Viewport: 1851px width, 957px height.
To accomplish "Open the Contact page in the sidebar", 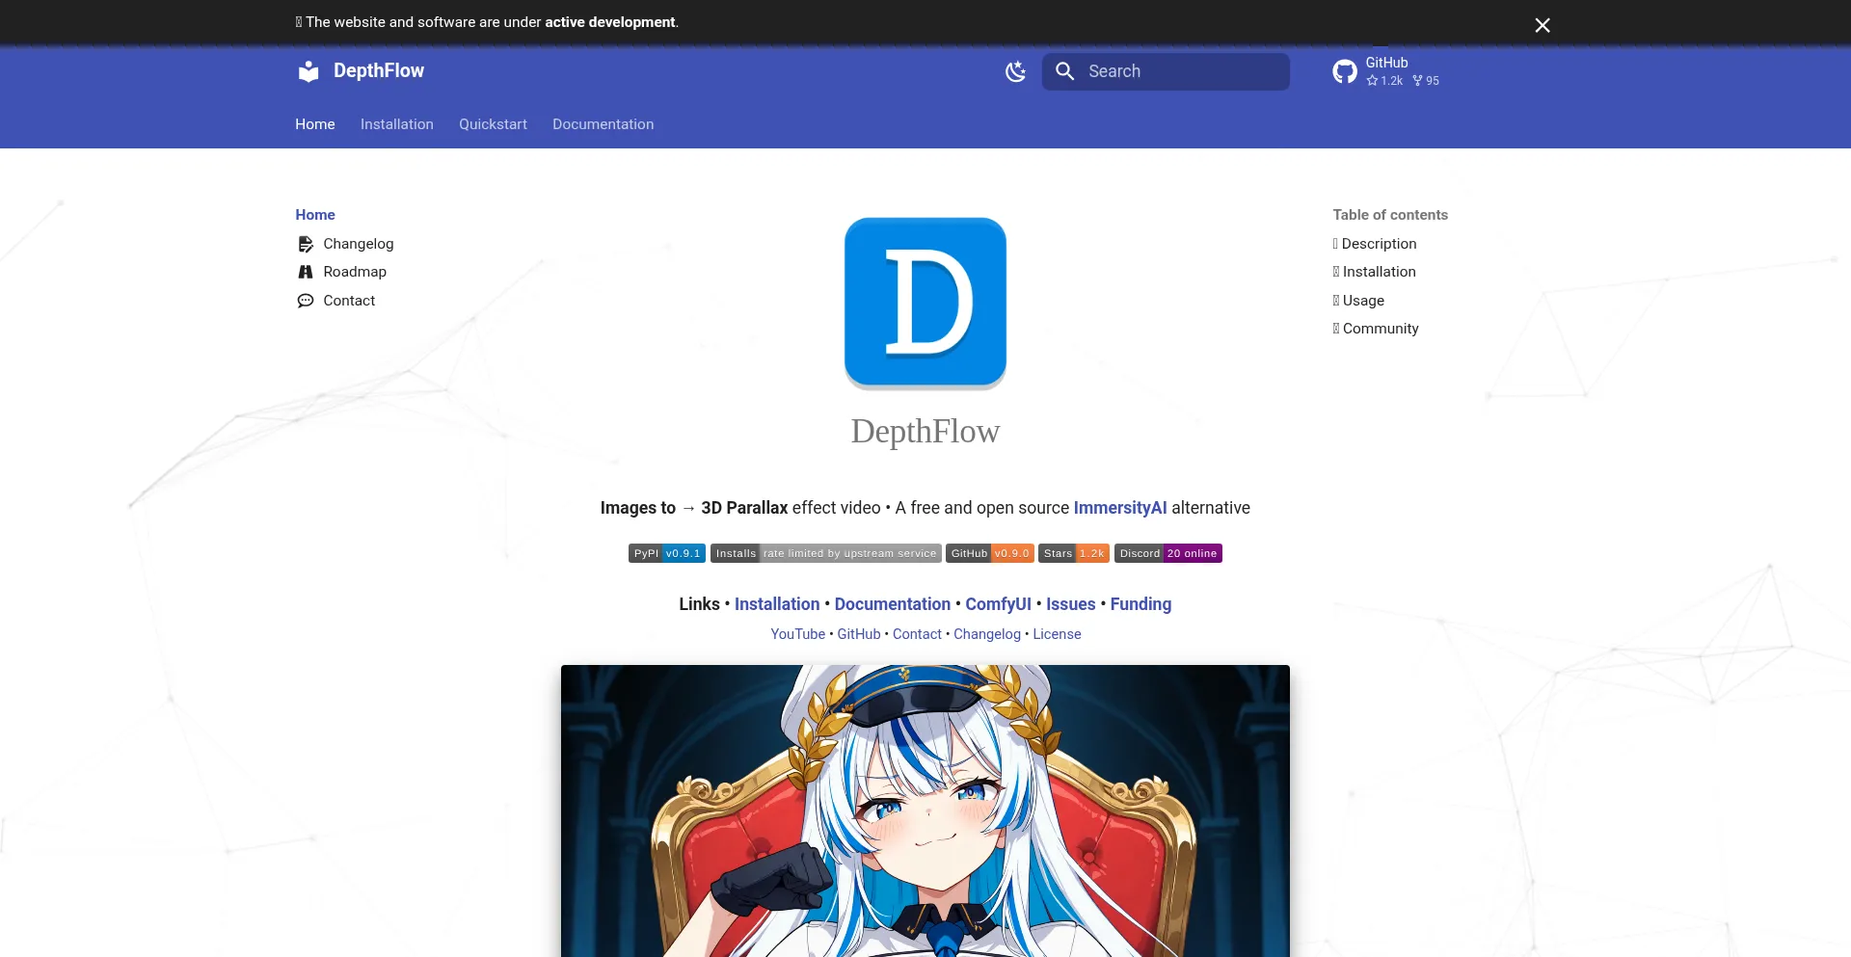I will point(348,301).
